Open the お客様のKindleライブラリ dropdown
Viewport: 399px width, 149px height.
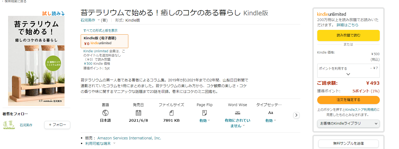click(348, 124)
